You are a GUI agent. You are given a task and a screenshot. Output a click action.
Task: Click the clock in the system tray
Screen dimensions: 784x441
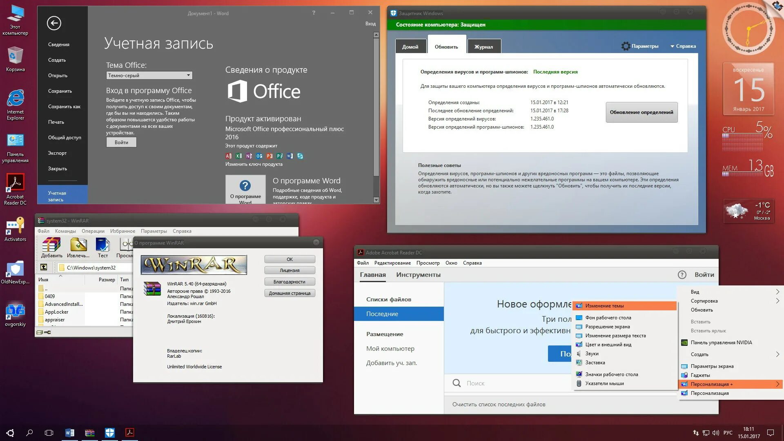748,433
